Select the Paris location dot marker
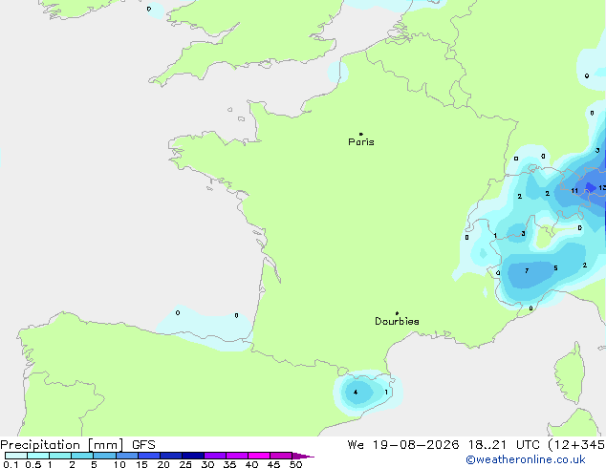This screenshot has width=606, height=468. (361, 134)
